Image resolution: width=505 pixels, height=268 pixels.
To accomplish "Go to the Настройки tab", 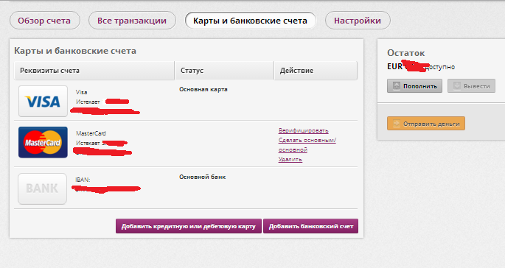I will [358, 21].
